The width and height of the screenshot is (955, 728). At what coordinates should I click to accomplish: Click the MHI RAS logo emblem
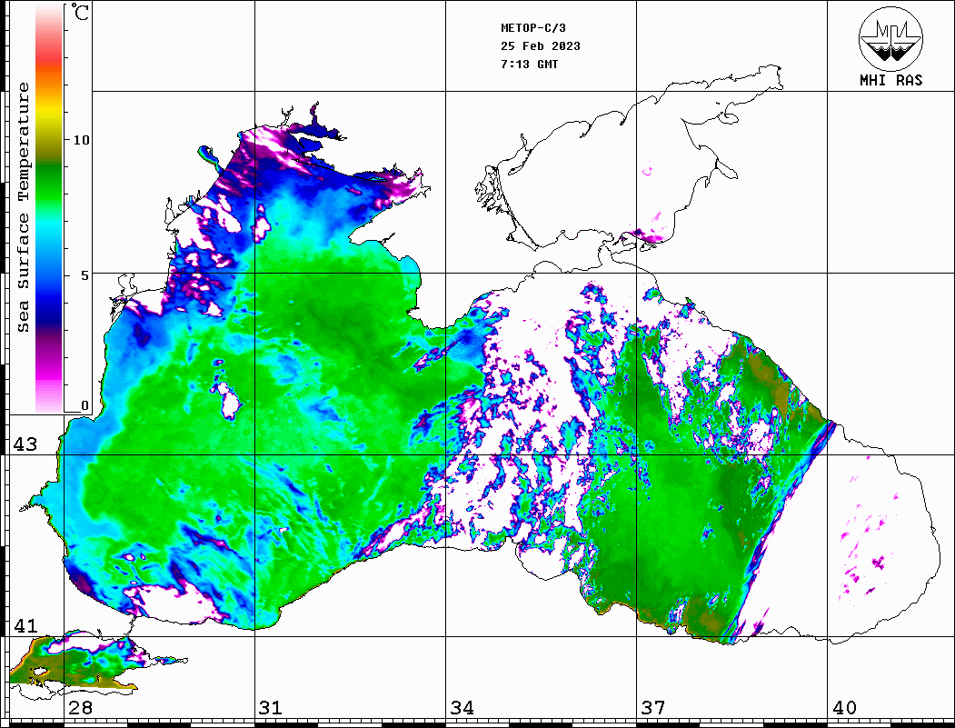point(890,38)
